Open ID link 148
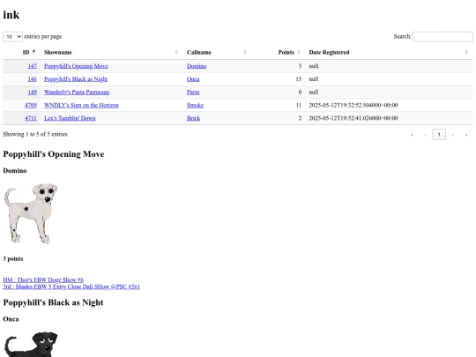Image resolution: width=476 pixels, height=357 pixels. (x=33, y=79)
